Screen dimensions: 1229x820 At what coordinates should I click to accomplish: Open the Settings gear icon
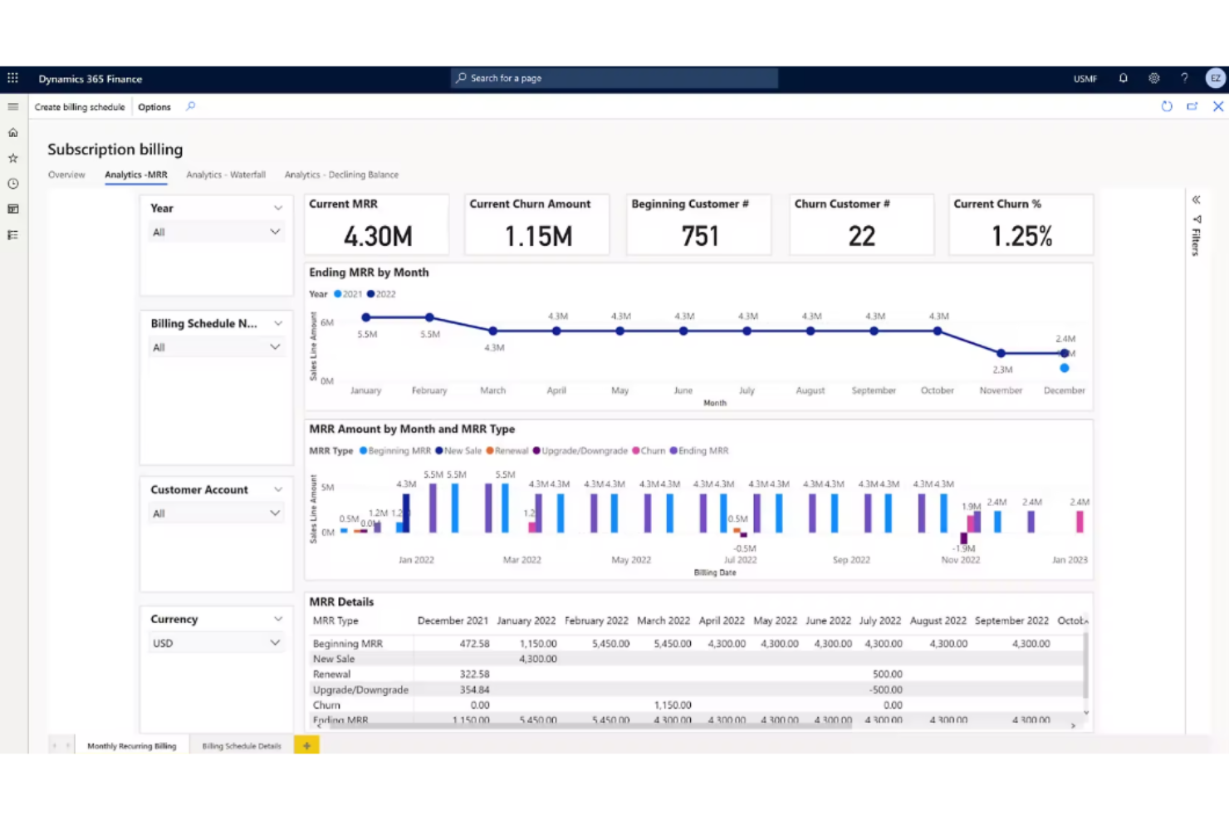click(1153, 78)
